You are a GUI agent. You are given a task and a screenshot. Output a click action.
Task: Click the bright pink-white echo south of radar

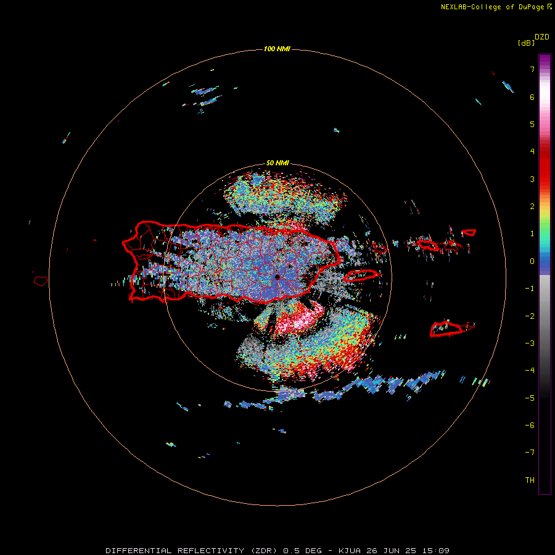point(301,319)
